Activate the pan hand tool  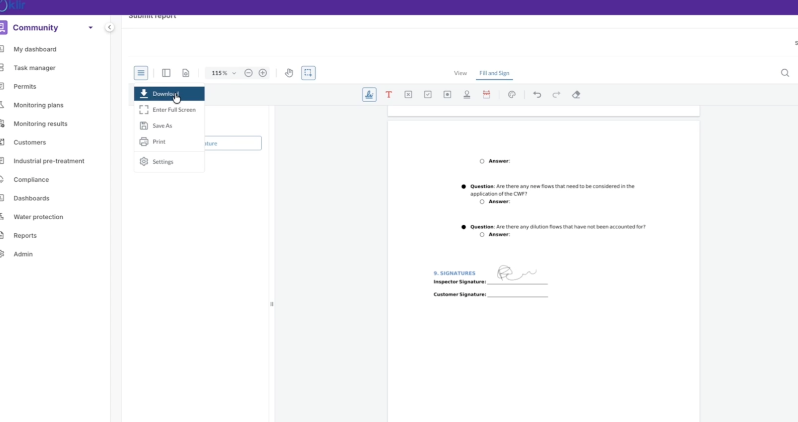point(289,73)
